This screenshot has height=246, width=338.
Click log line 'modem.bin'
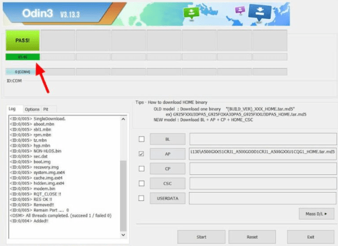(x=33, y=189)
